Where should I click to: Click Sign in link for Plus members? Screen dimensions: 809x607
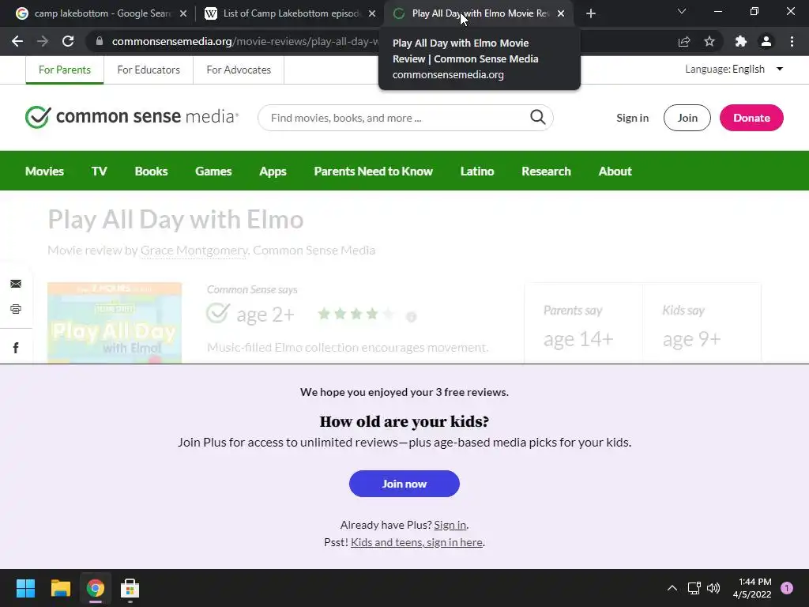pos(450,525)
